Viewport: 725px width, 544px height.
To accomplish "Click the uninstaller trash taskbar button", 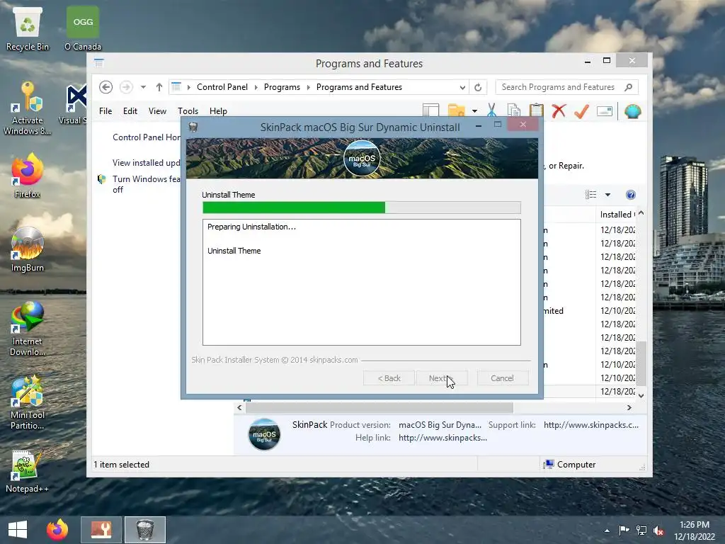I will [145, 530].
